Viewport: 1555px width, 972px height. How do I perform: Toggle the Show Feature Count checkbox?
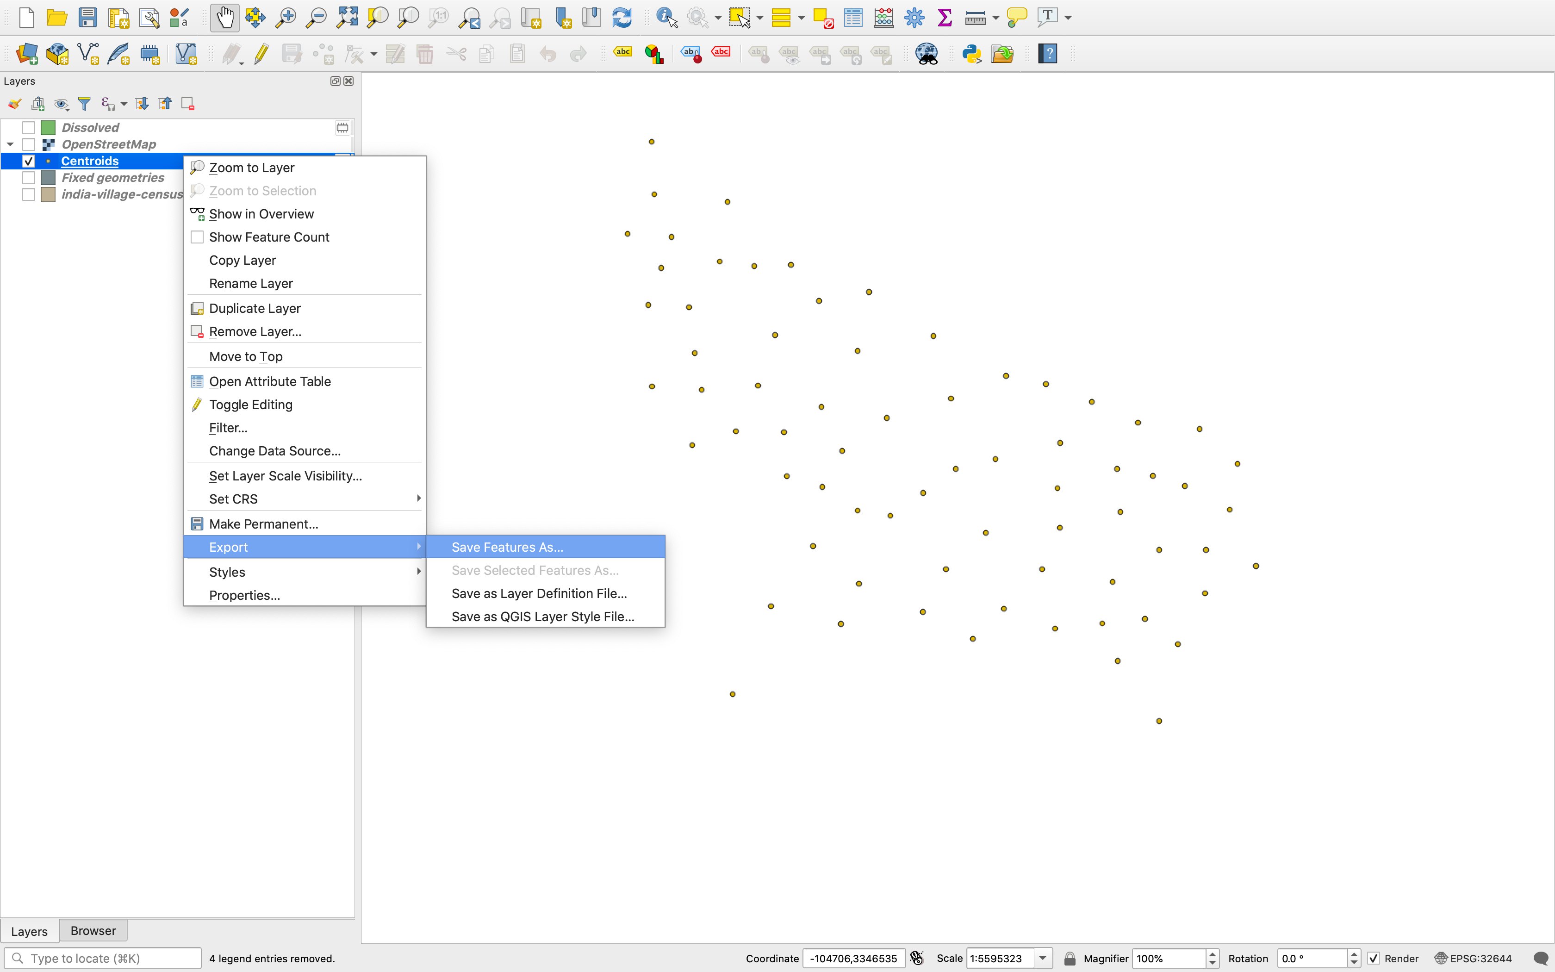pyautogui.click(x=197, y=237)
